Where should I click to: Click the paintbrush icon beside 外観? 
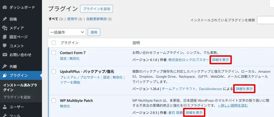tap(5, 67)
